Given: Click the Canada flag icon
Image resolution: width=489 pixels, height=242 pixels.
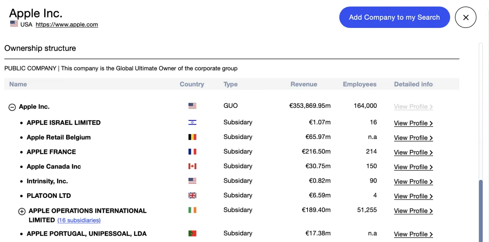Looking at the screenshot, I should (x=192, y=166).
